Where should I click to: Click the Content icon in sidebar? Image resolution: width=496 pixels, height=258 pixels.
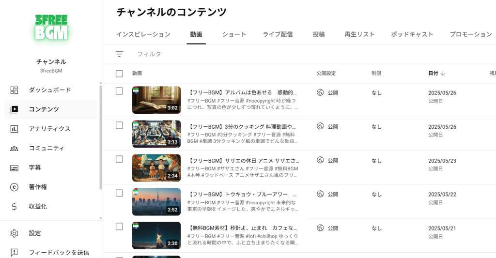pyautogui.click(x=14, y=109)
